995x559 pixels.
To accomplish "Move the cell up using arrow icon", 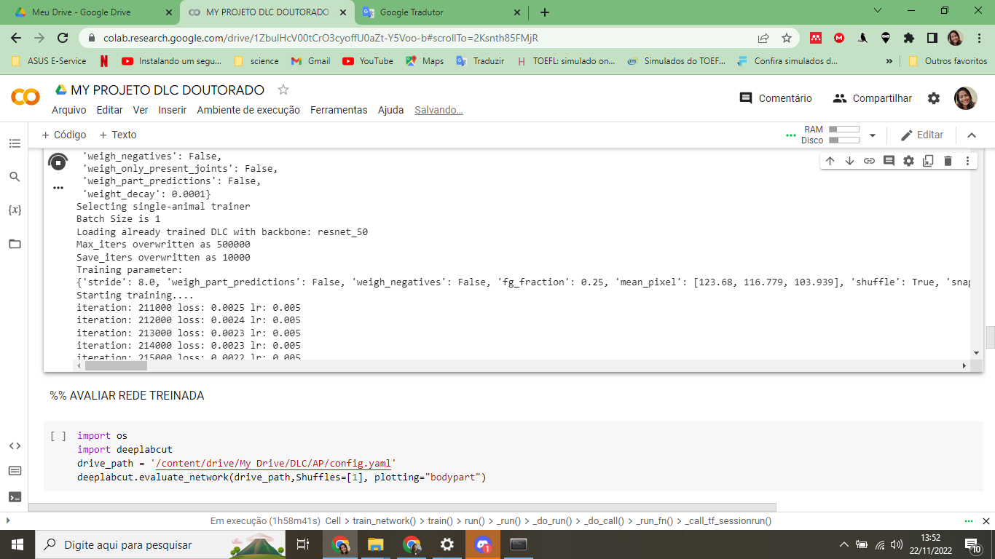I will [x=830, y=160].
